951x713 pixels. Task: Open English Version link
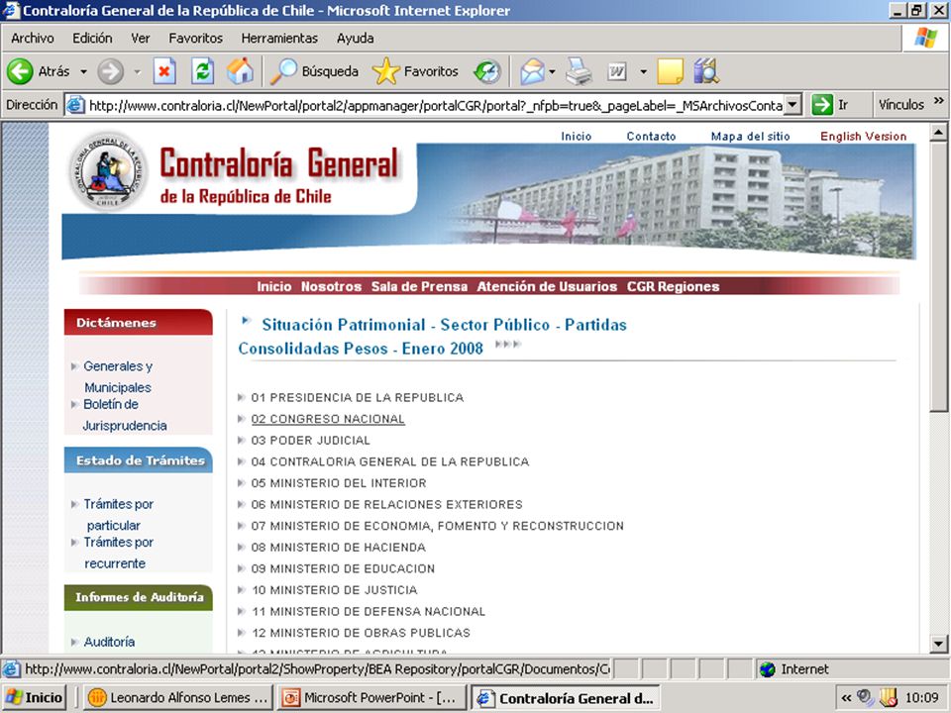pos(863,137)
